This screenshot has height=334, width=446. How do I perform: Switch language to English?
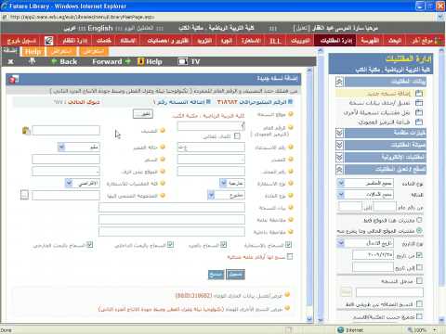[100, 28]
